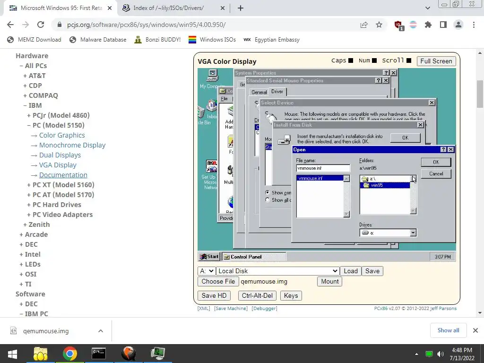
Task: Collapse PC (Model 5150)
Action: click(56, 125)
